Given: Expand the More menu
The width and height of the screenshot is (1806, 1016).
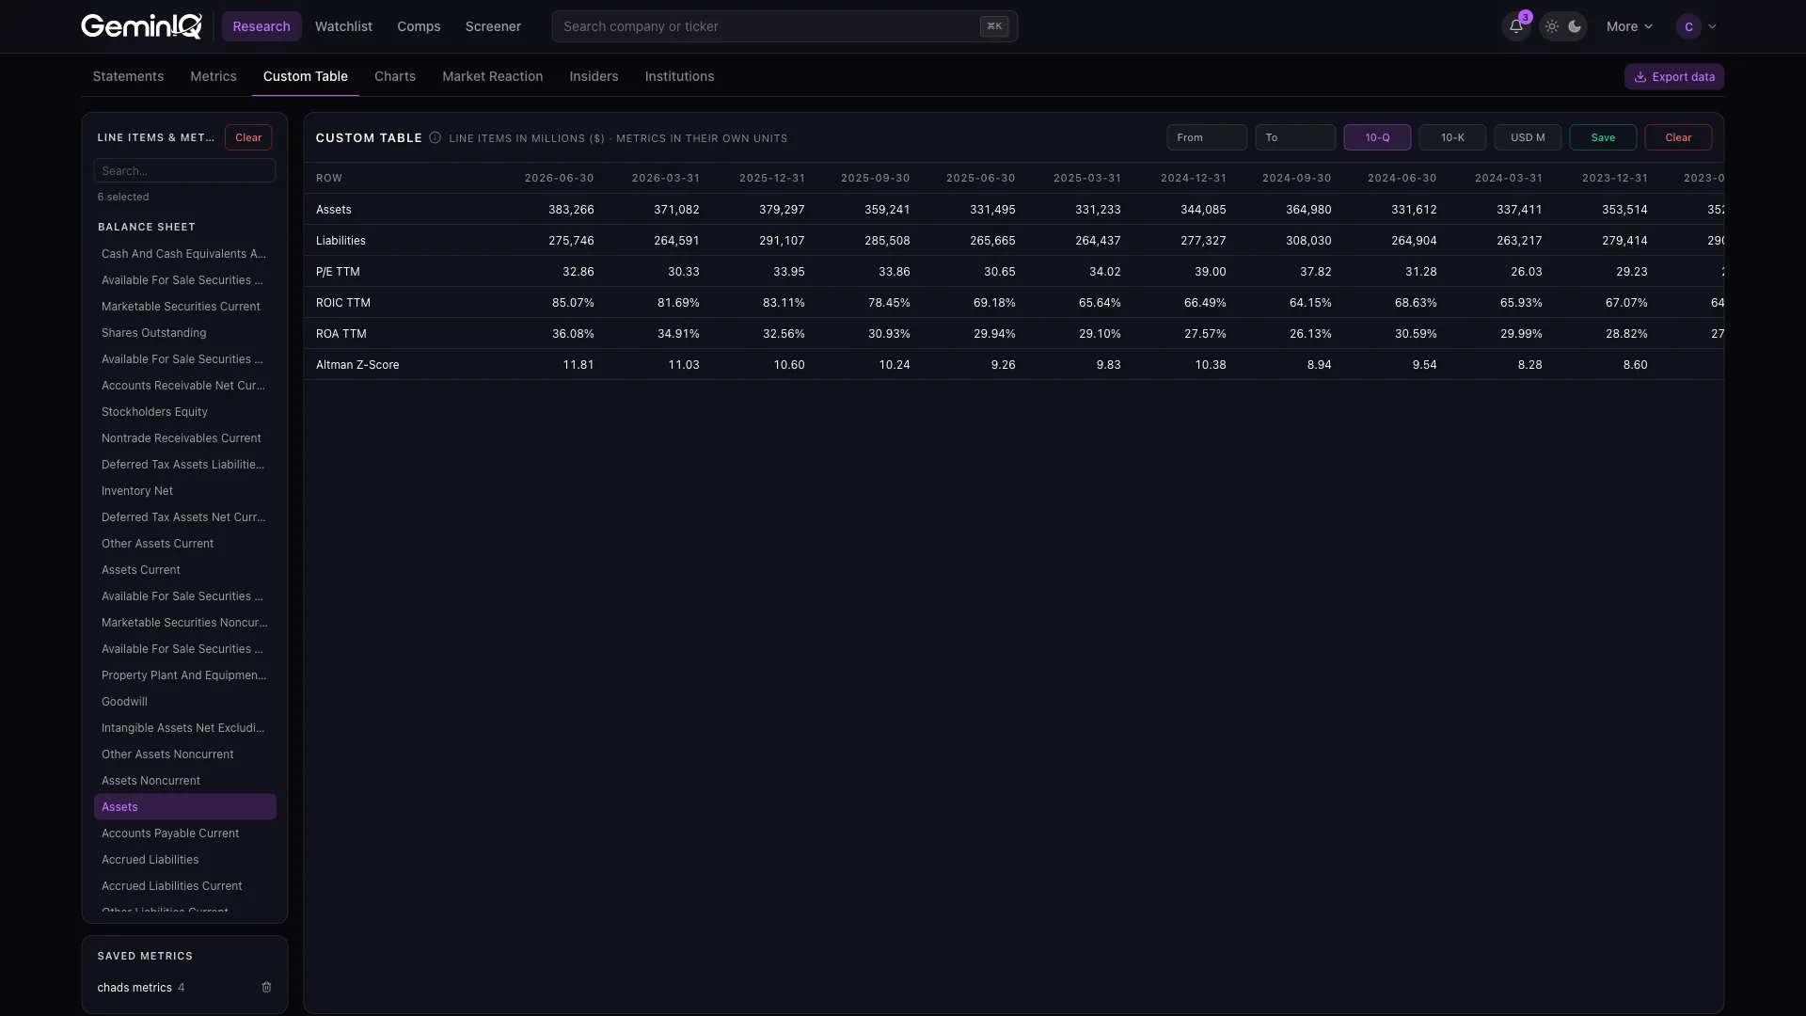Looking at the screenshot, I should pos(1629,26).
